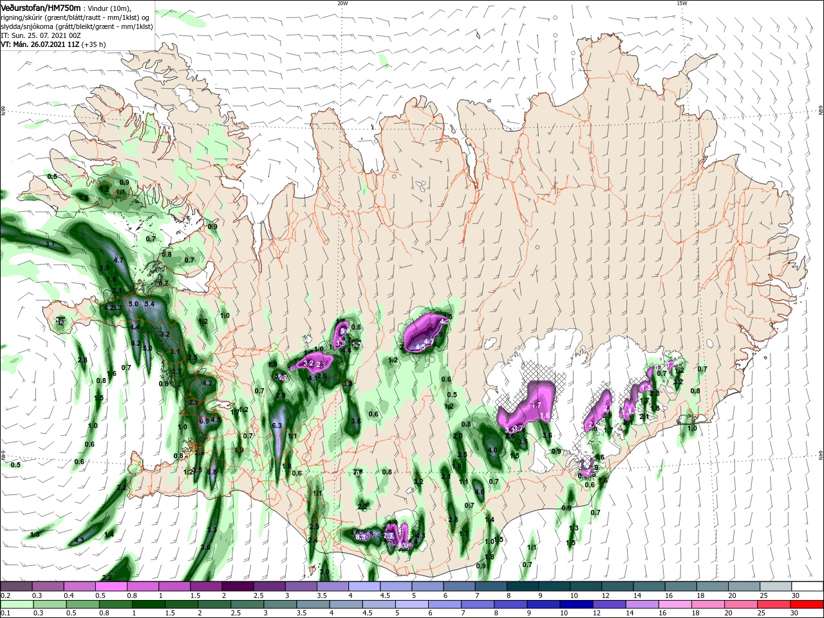Select the pale green 0.1 swatch, bottom legend row
Viewport: 824px width, 618px height.
17,604
